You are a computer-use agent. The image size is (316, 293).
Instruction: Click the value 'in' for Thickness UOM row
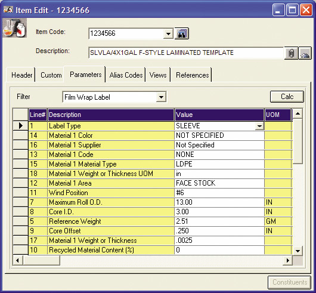coord(219,174)
